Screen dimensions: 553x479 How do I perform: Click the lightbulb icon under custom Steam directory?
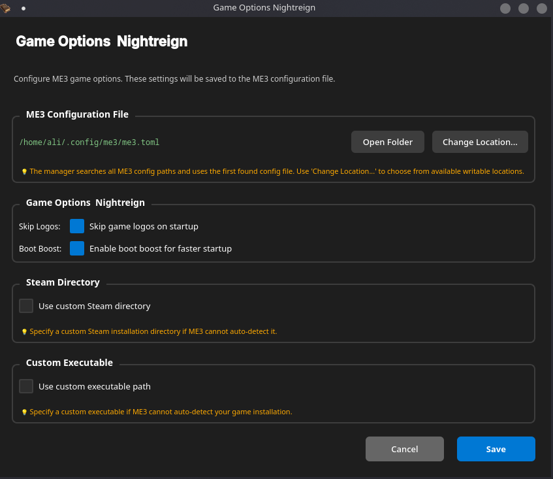pos(24,332)
